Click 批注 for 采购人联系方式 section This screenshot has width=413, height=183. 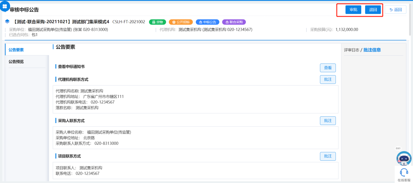point(328,120)
